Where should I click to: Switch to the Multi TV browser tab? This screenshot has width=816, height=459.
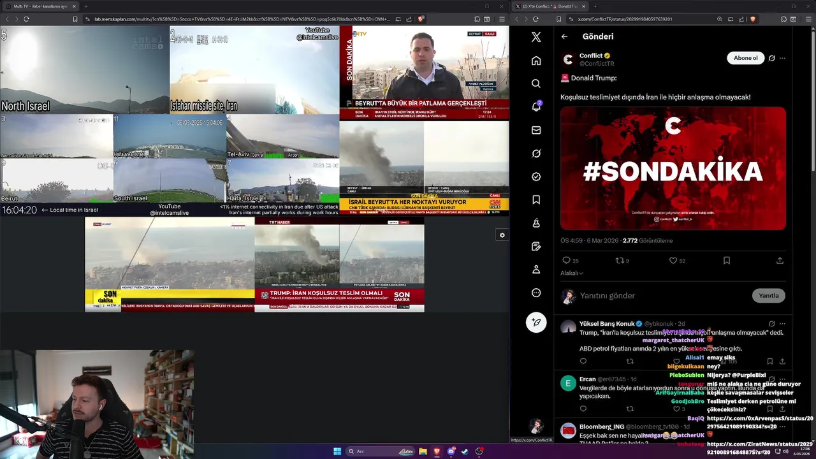pyautogui.click(x=41, y=6)
